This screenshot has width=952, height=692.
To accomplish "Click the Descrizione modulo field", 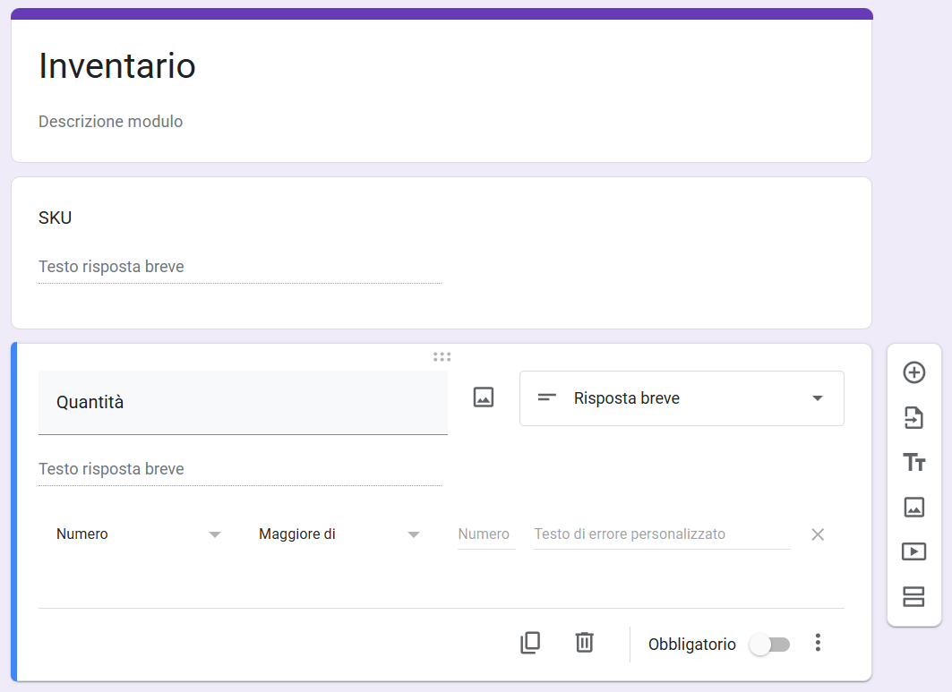I will pyautogui.click(x=110, y=121).
